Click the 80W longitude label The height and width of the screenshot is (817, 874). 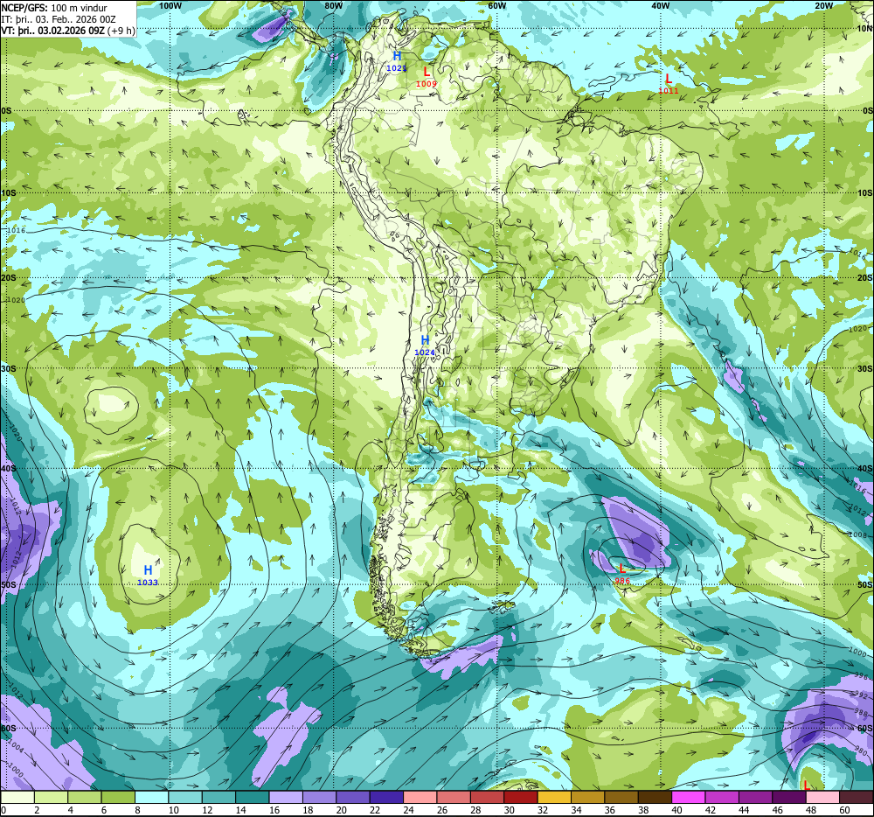tap(333, 5)
